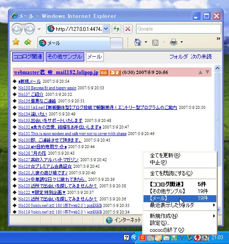Click the フォルダ link

click(178, 57)
